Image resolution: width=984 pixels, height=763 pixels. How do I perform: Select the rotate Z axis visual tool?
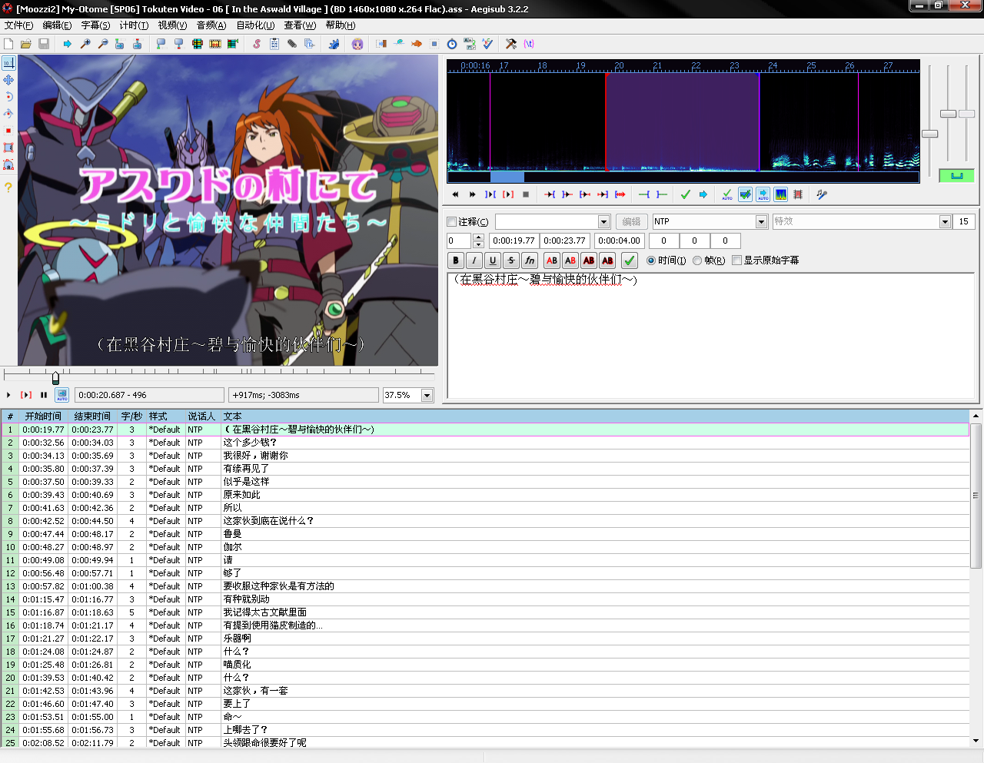[x=8, y=97]
